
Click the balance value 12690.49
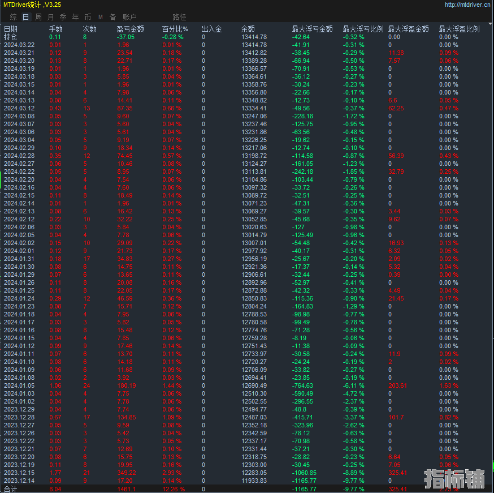(254, 385)
